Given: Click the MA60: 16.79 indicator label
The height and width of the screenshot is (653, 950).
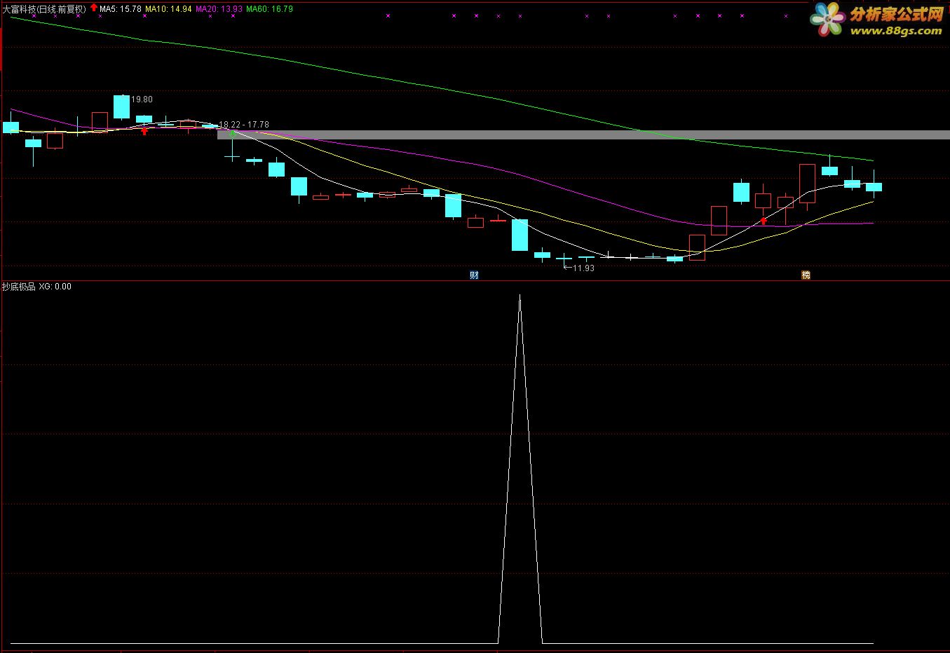Looking at the screenshot, I should [x=270, y=9].
